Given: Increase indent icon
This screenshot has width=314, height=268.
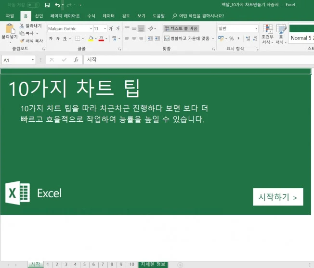Looking at the screenshot, I should (157, 38).
